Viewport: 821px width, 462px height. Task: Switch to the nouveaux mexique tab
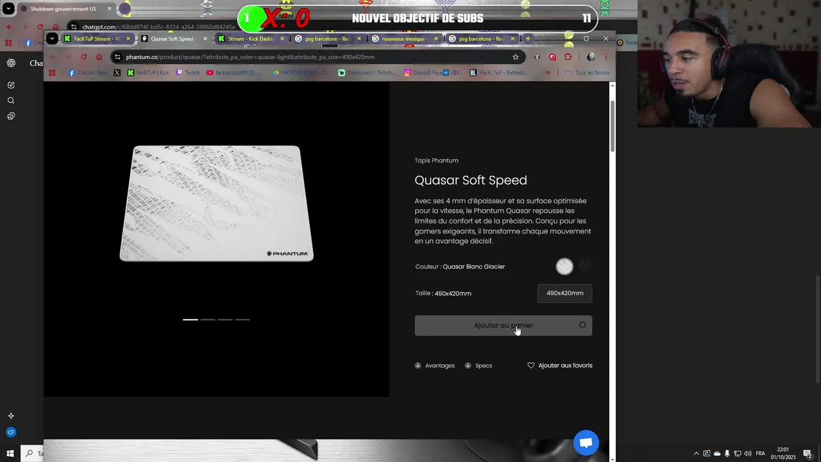click(405, 38)
